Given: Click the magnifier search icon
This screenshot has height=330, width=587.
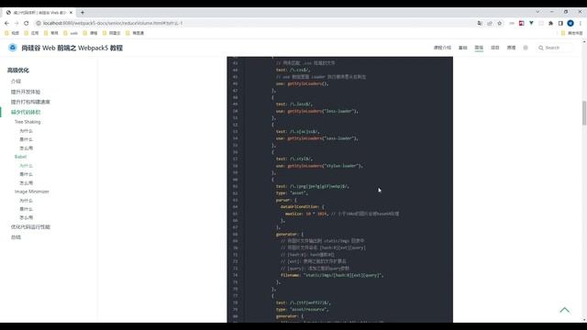Looking at the screenshot, I should (540, 48).
